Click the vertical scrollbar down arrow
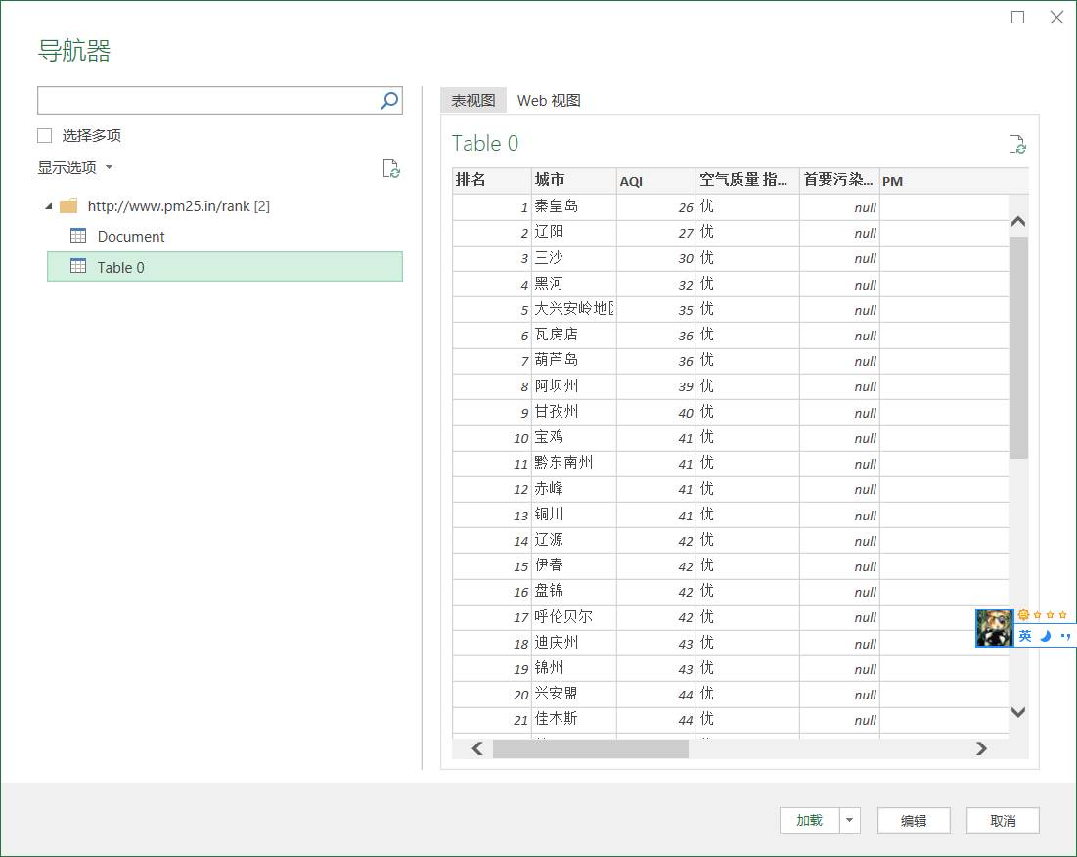 (1018, 712)
